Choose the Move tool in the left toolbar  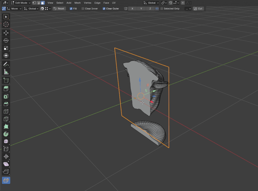[6, 33]
